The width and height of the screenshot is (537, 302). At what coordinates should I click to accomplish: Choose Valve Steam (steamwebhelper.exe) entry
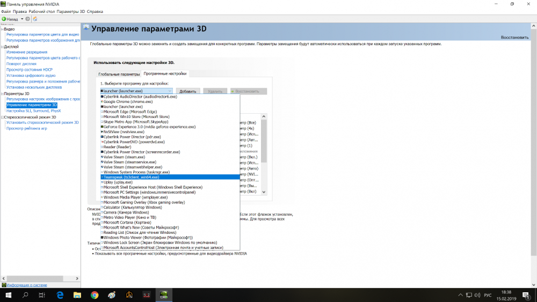[170, 167]
